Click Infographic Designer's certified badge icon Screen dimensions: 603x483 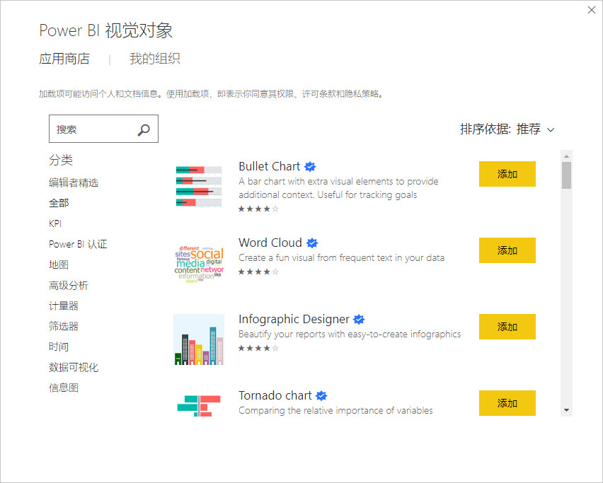[x=359, y=319]
